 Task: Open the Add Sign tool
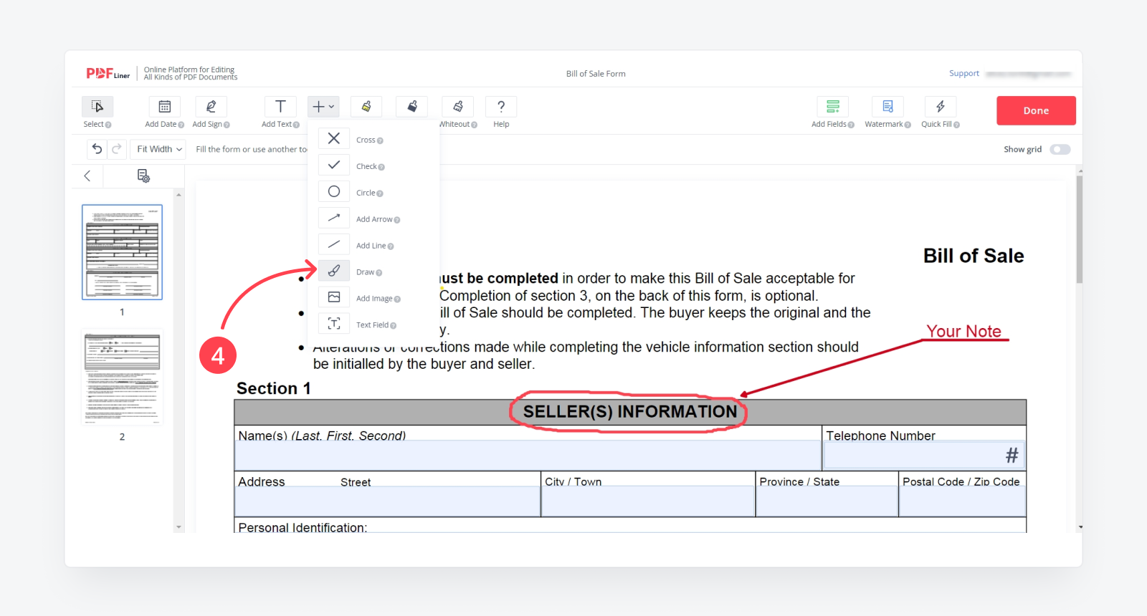click(x=211, y=107)
